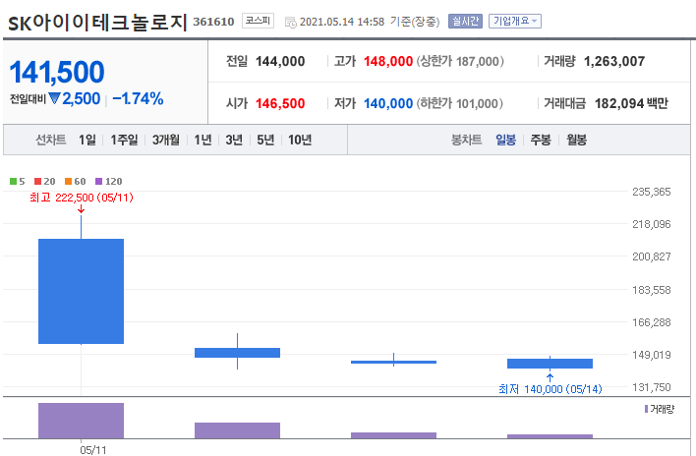Viewport: 696px width, 456px height.
Task: Click the 코스피 market badge
Action: point(258,21)
